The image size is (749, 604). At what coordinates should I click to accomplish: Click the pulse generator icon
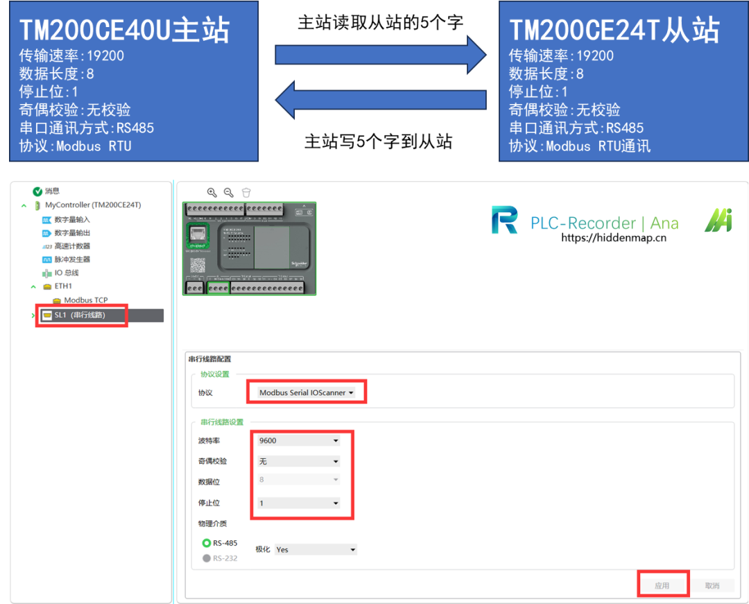[47, 260]
